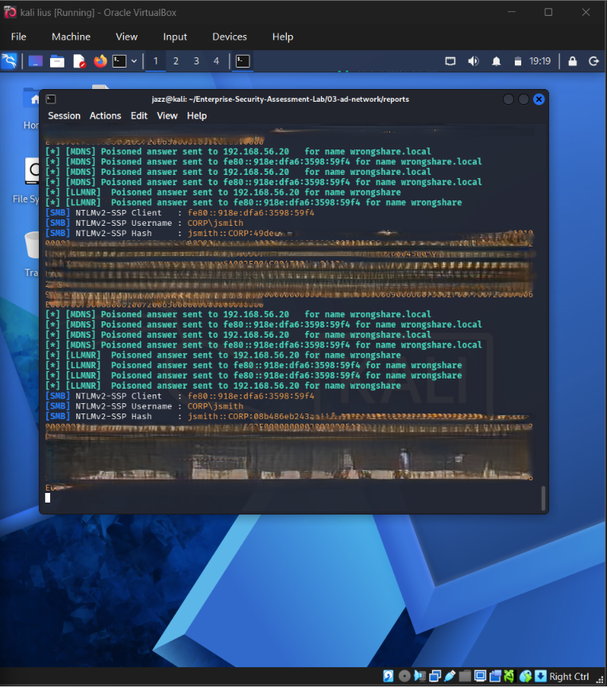
Task: Click hash text starting jsmith::CORP:49de
Action: [x=234, y=234]
